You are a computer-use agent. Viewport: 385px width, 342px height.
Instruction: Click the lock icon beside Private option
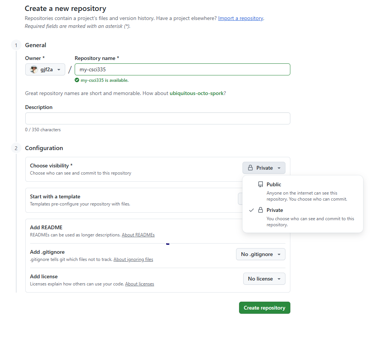(261, 210)
